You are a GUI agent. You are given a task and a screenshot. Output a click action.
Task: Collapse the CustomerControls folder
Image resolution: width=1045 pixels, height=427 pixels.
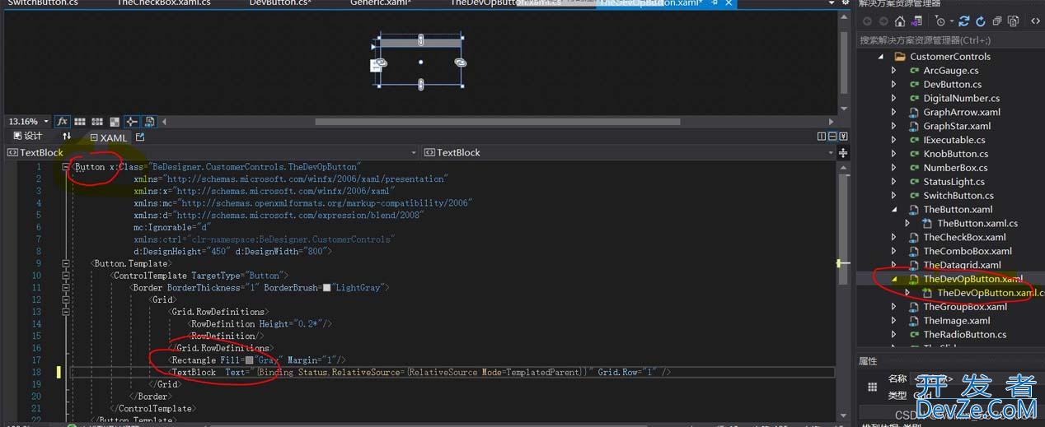[x=880, y=57]
